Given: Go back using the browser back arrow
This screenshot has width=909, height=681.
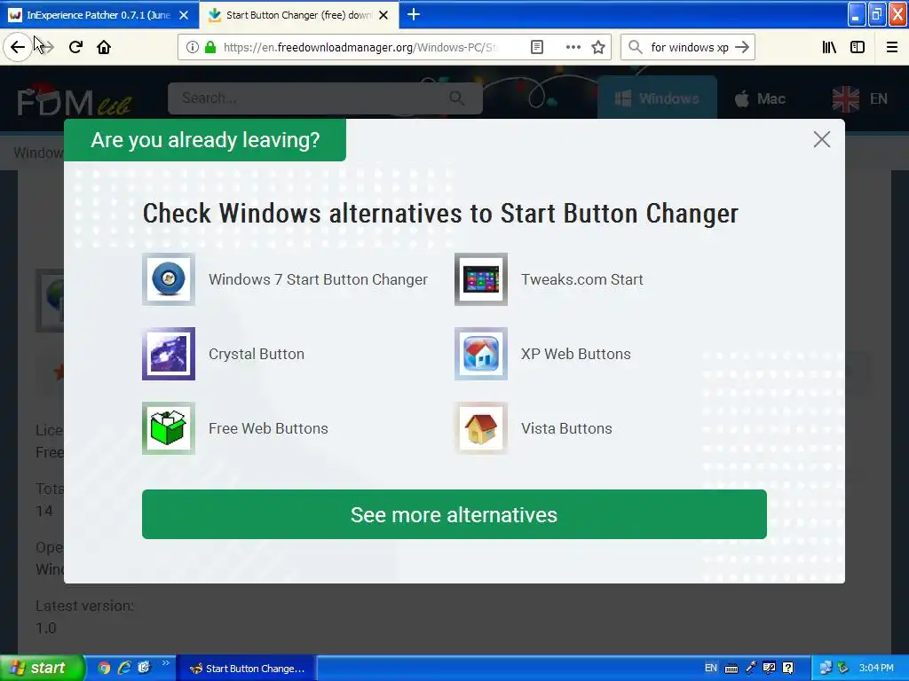Looking at the screenshot, I should click(x=18, y=47).
